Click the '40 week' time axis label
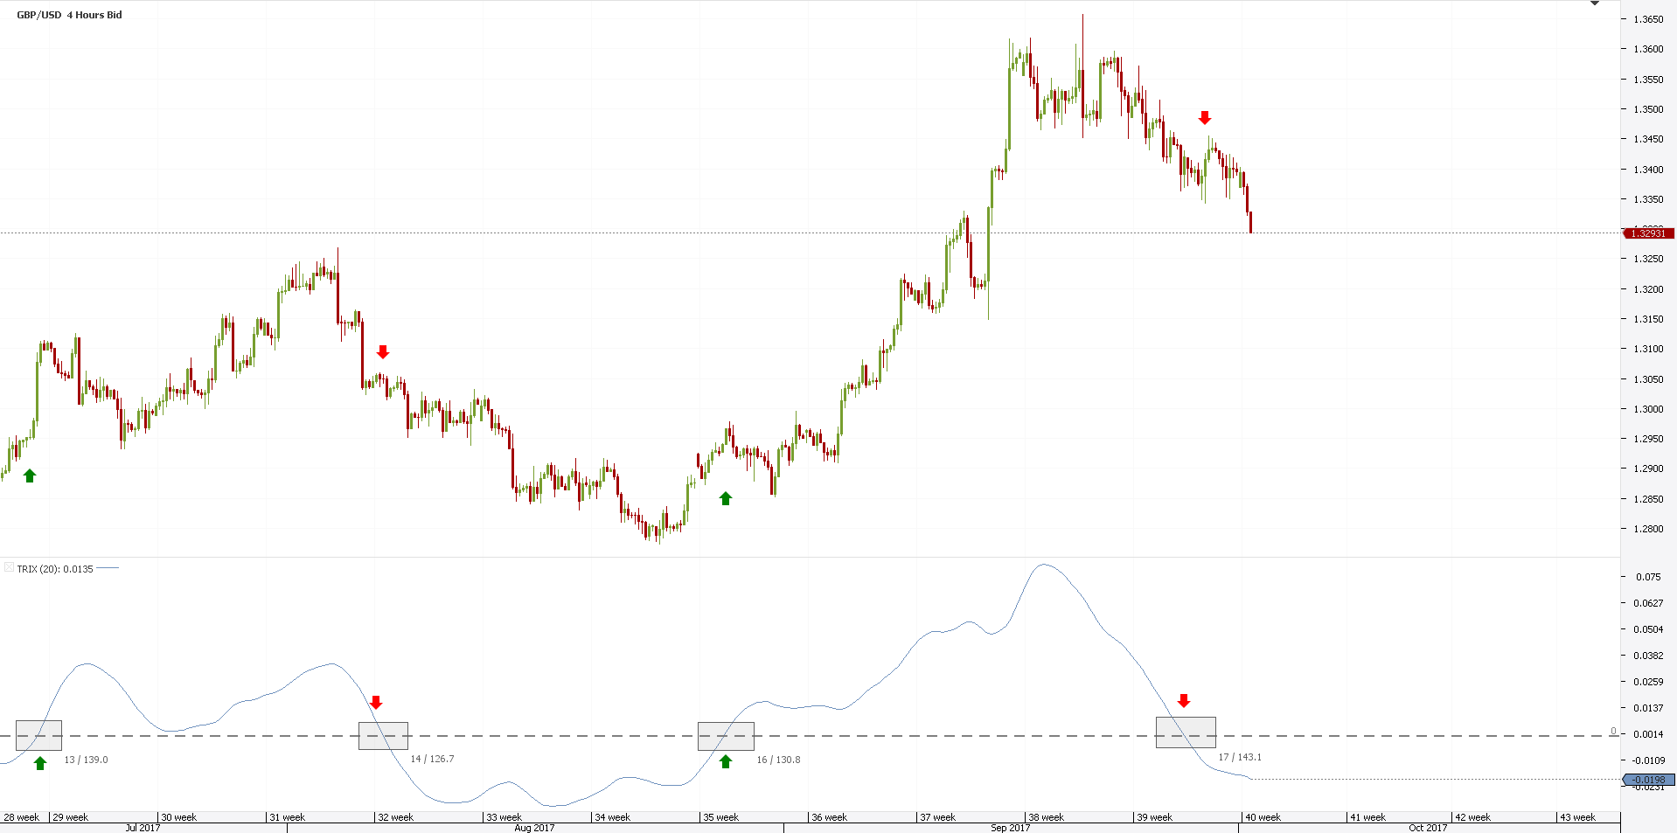 pos(1263,817)
